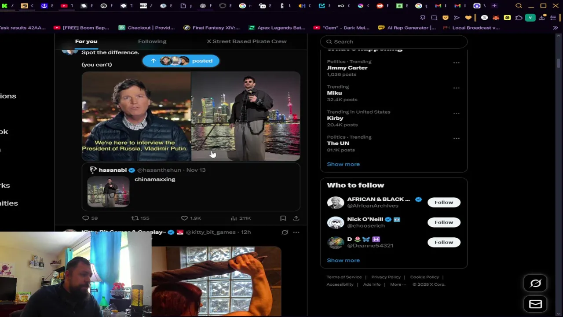Open more options for Kirby trend
The image size is (563, 317).
tap(456, 113)
